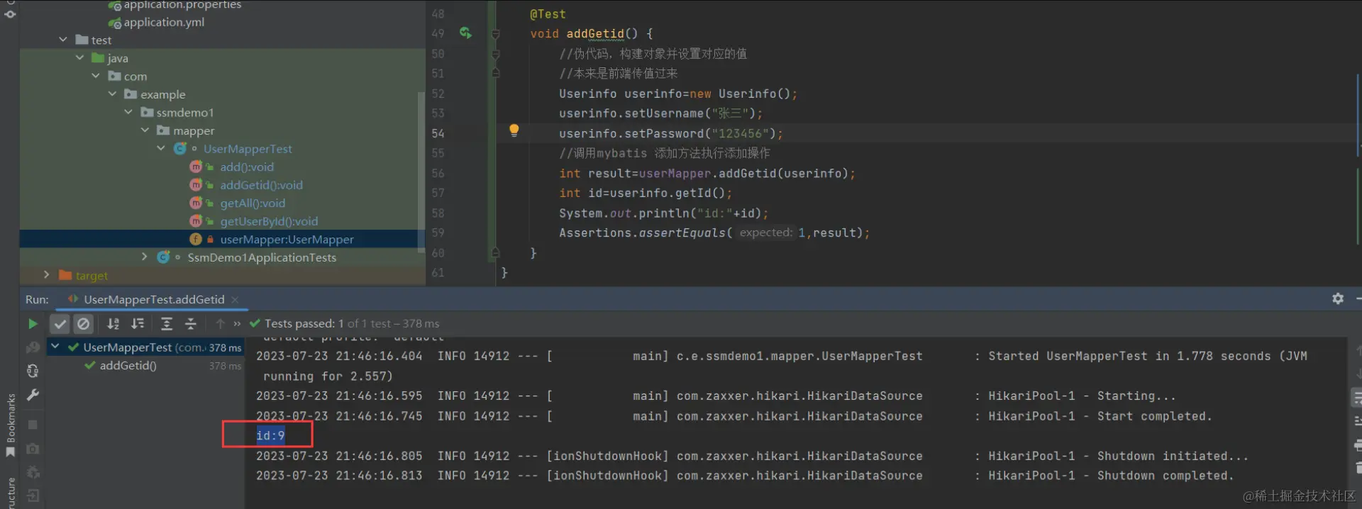The image size is (1362, 509).
Task: Collapse all test tree nodes
Action: tap(191, 324)
